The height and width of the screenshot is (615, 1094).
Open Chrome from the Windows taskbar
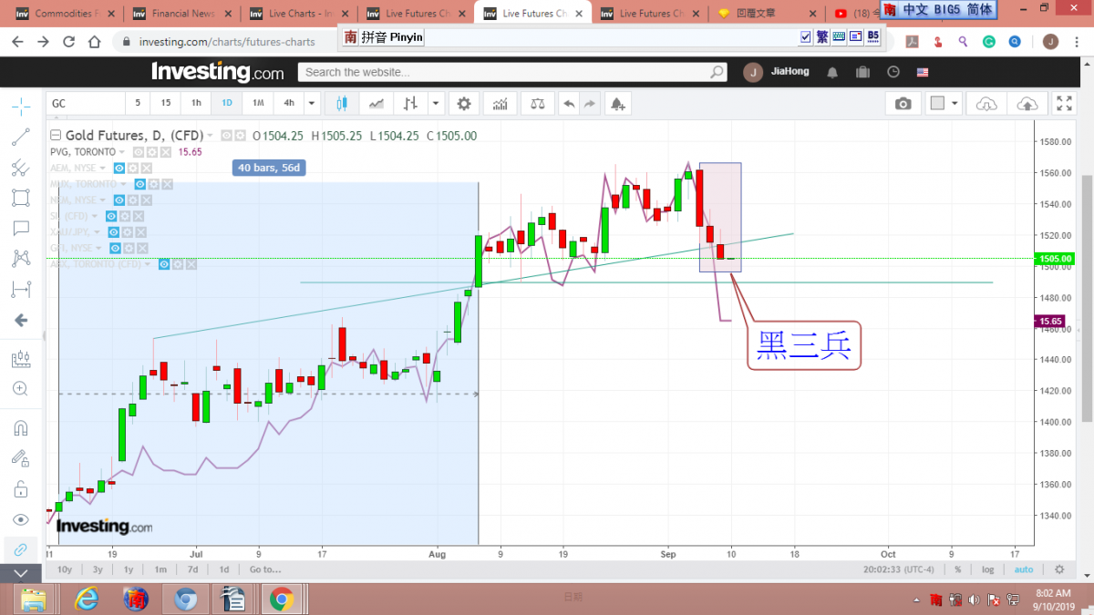pyautogui.click(x=282, y=599)
